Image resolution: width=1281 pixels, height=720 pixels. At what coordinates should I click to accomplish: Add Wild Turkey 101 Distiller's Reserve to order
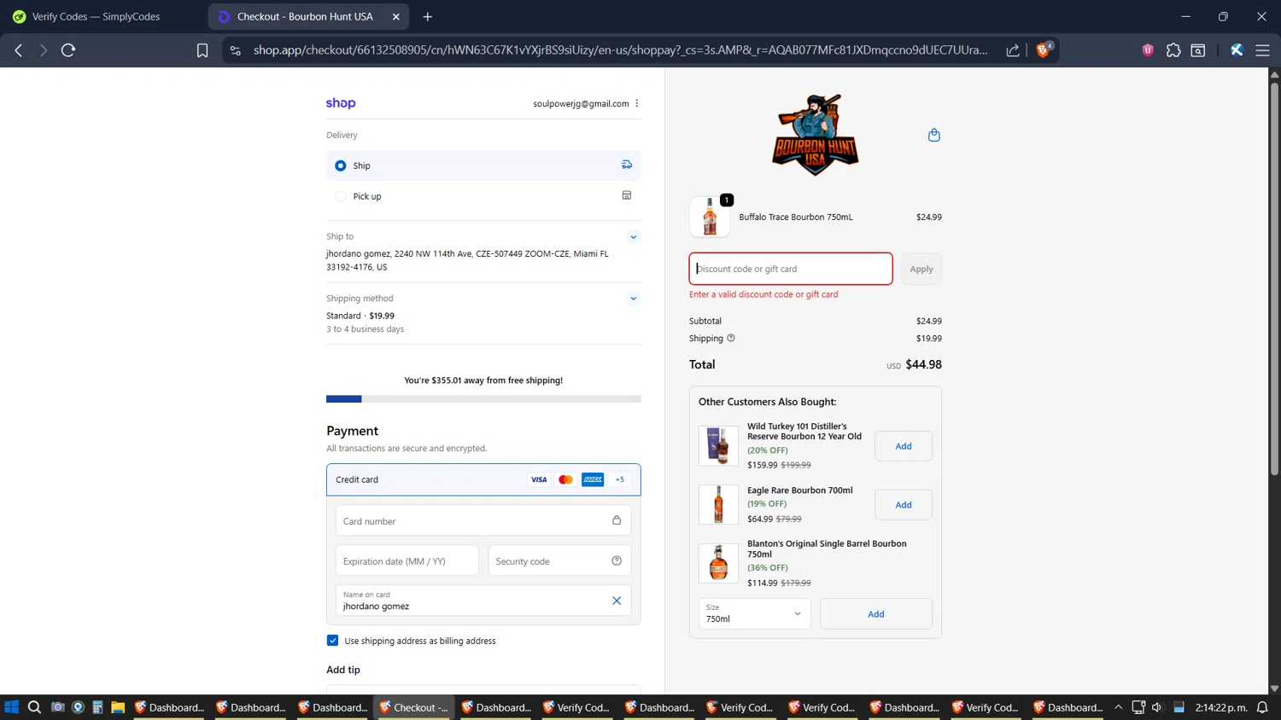[x=904, y=446]
